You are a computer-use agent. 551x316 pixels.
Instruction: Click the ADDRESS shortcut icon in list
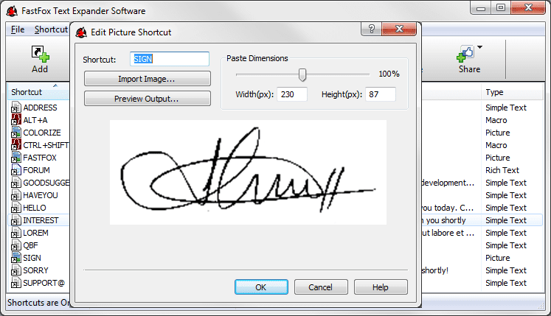[x=16, y=108]
